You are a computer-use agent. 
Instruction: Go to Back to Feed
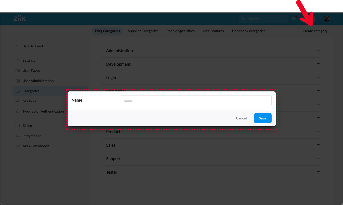33,46
